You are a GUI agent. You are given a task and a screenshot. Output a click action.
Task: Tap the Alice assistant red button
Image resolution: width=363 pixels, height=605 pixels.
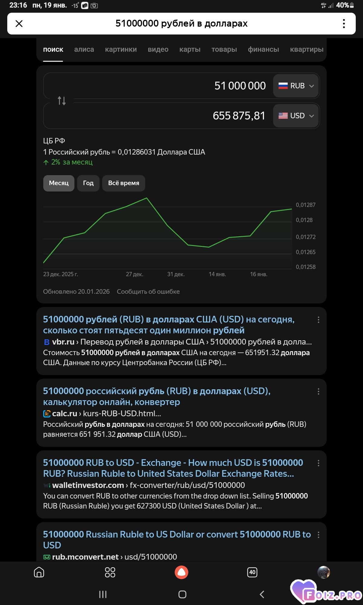pos(181,572)
